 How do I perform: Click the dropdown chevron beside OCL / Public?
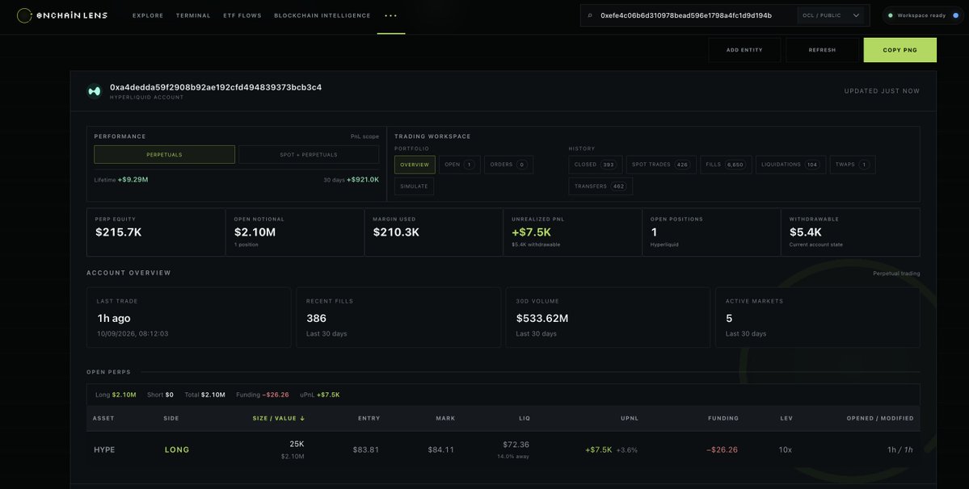(x=856, y=15)
